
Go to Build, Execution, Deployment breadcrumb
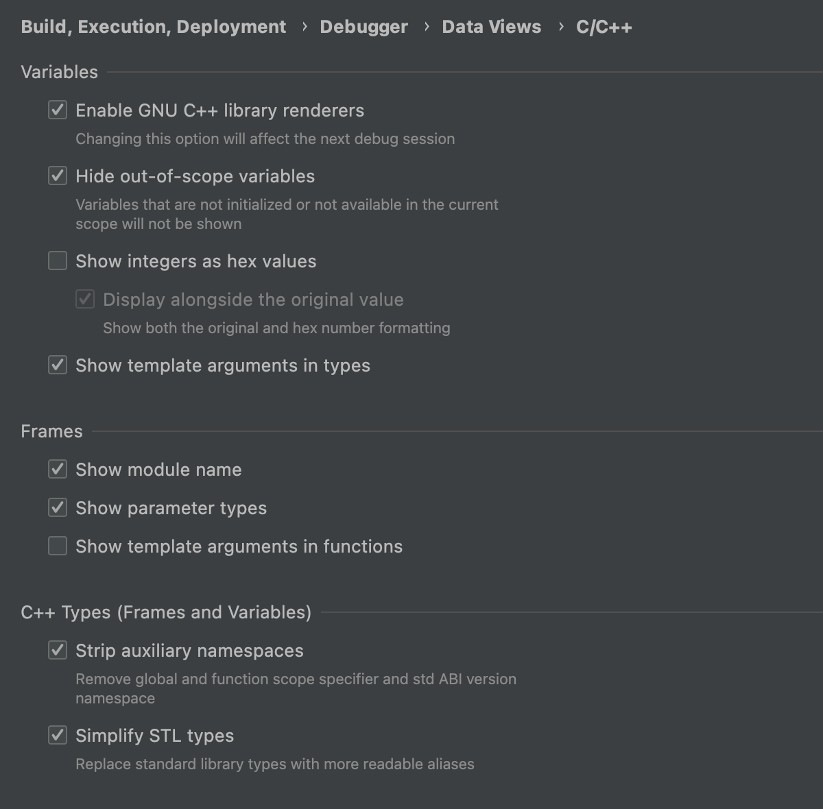click(154, 27)
